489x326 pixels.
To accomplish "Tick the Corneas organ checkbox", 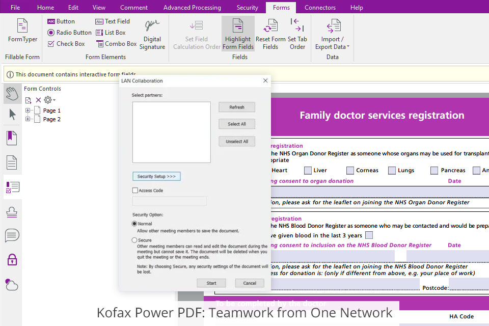I will click(x=350, y=170).
